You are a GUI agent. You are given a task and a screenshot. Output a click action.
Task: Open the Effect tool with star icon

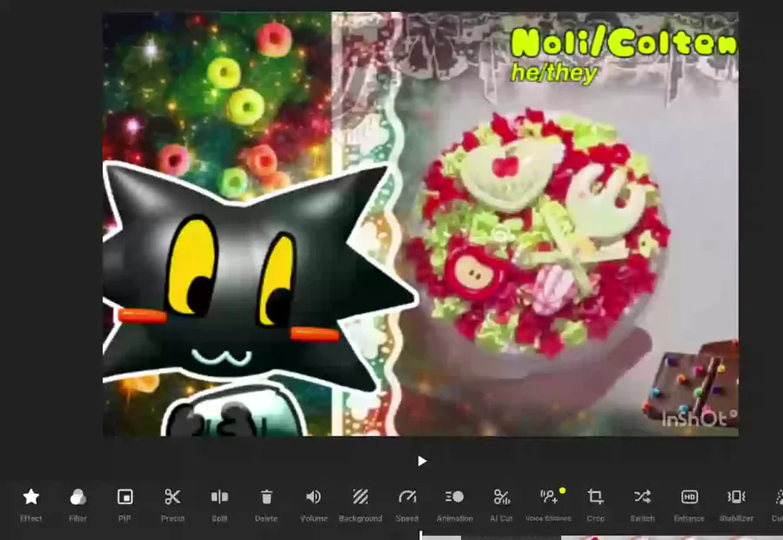pyautogui.click(x=31, y=504)
